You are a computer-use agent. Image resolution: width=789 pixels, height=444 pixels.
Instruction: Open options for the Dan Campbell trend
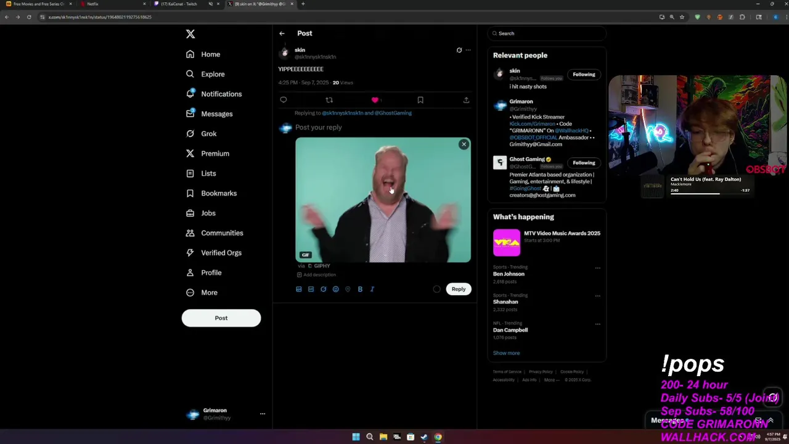click(597, 324)
